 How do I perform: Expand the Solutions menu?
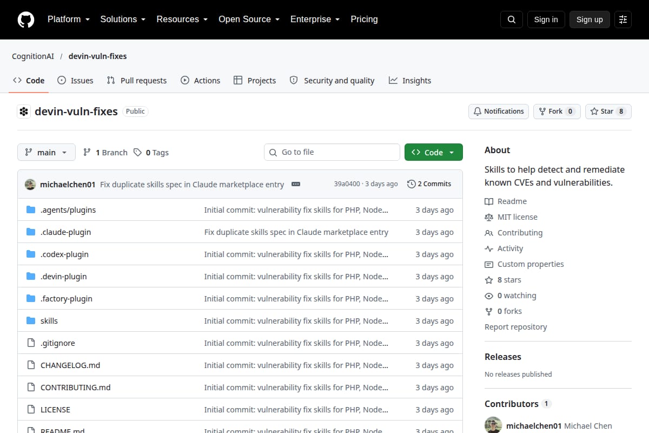click(123, 19)
